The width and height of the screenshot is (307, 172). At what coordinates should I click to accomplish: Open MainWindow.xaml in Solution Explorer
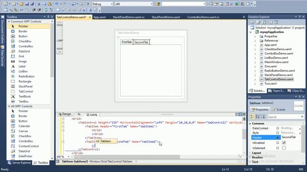click(x=276, y=62)
